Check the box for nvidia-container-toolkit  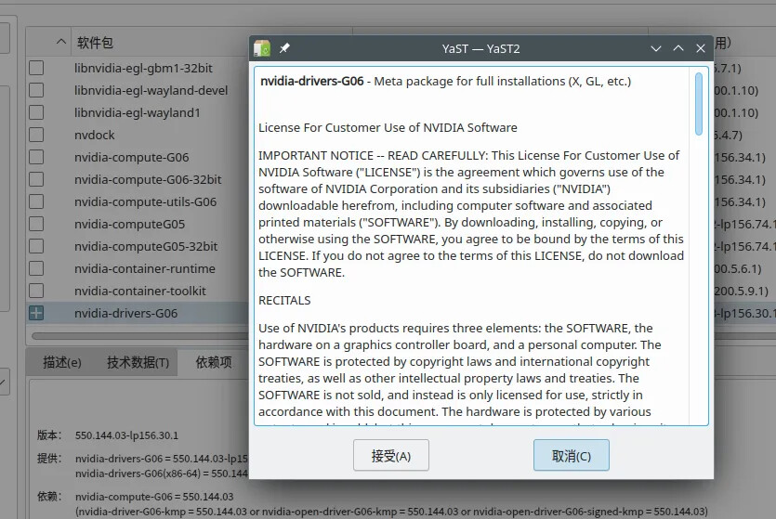[36, 291]
